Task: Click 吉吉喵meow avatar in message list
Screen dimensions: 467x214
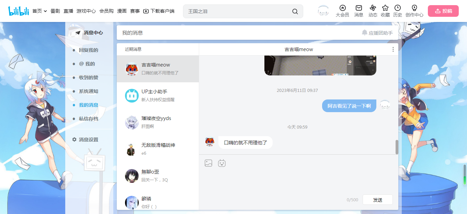Action: (x=132, y=69)
